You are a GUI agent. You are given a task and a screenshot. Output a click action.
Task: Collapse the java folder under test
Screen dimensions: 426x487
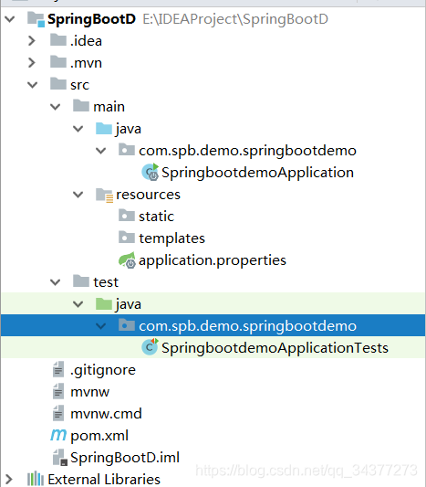pyautogui.click(x=78, y=304)
